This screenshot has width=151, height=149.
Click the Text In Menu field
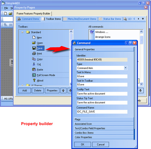pyautogui.click(x=102, y=76)
